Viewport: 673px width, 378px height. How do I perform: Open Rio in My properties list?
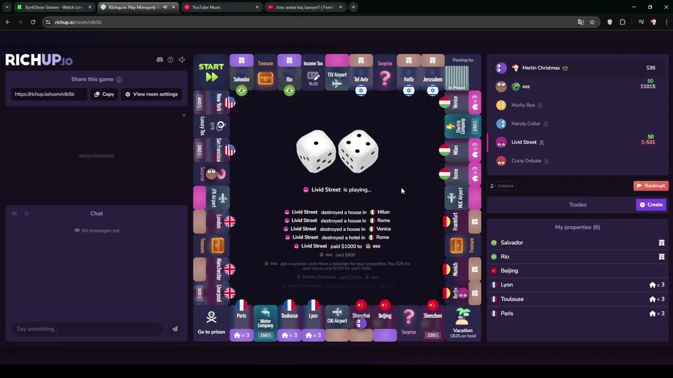click(577, 257)
